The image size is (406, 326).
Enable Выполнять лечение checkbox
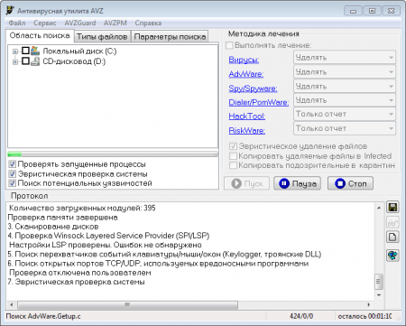click(229, 45)
